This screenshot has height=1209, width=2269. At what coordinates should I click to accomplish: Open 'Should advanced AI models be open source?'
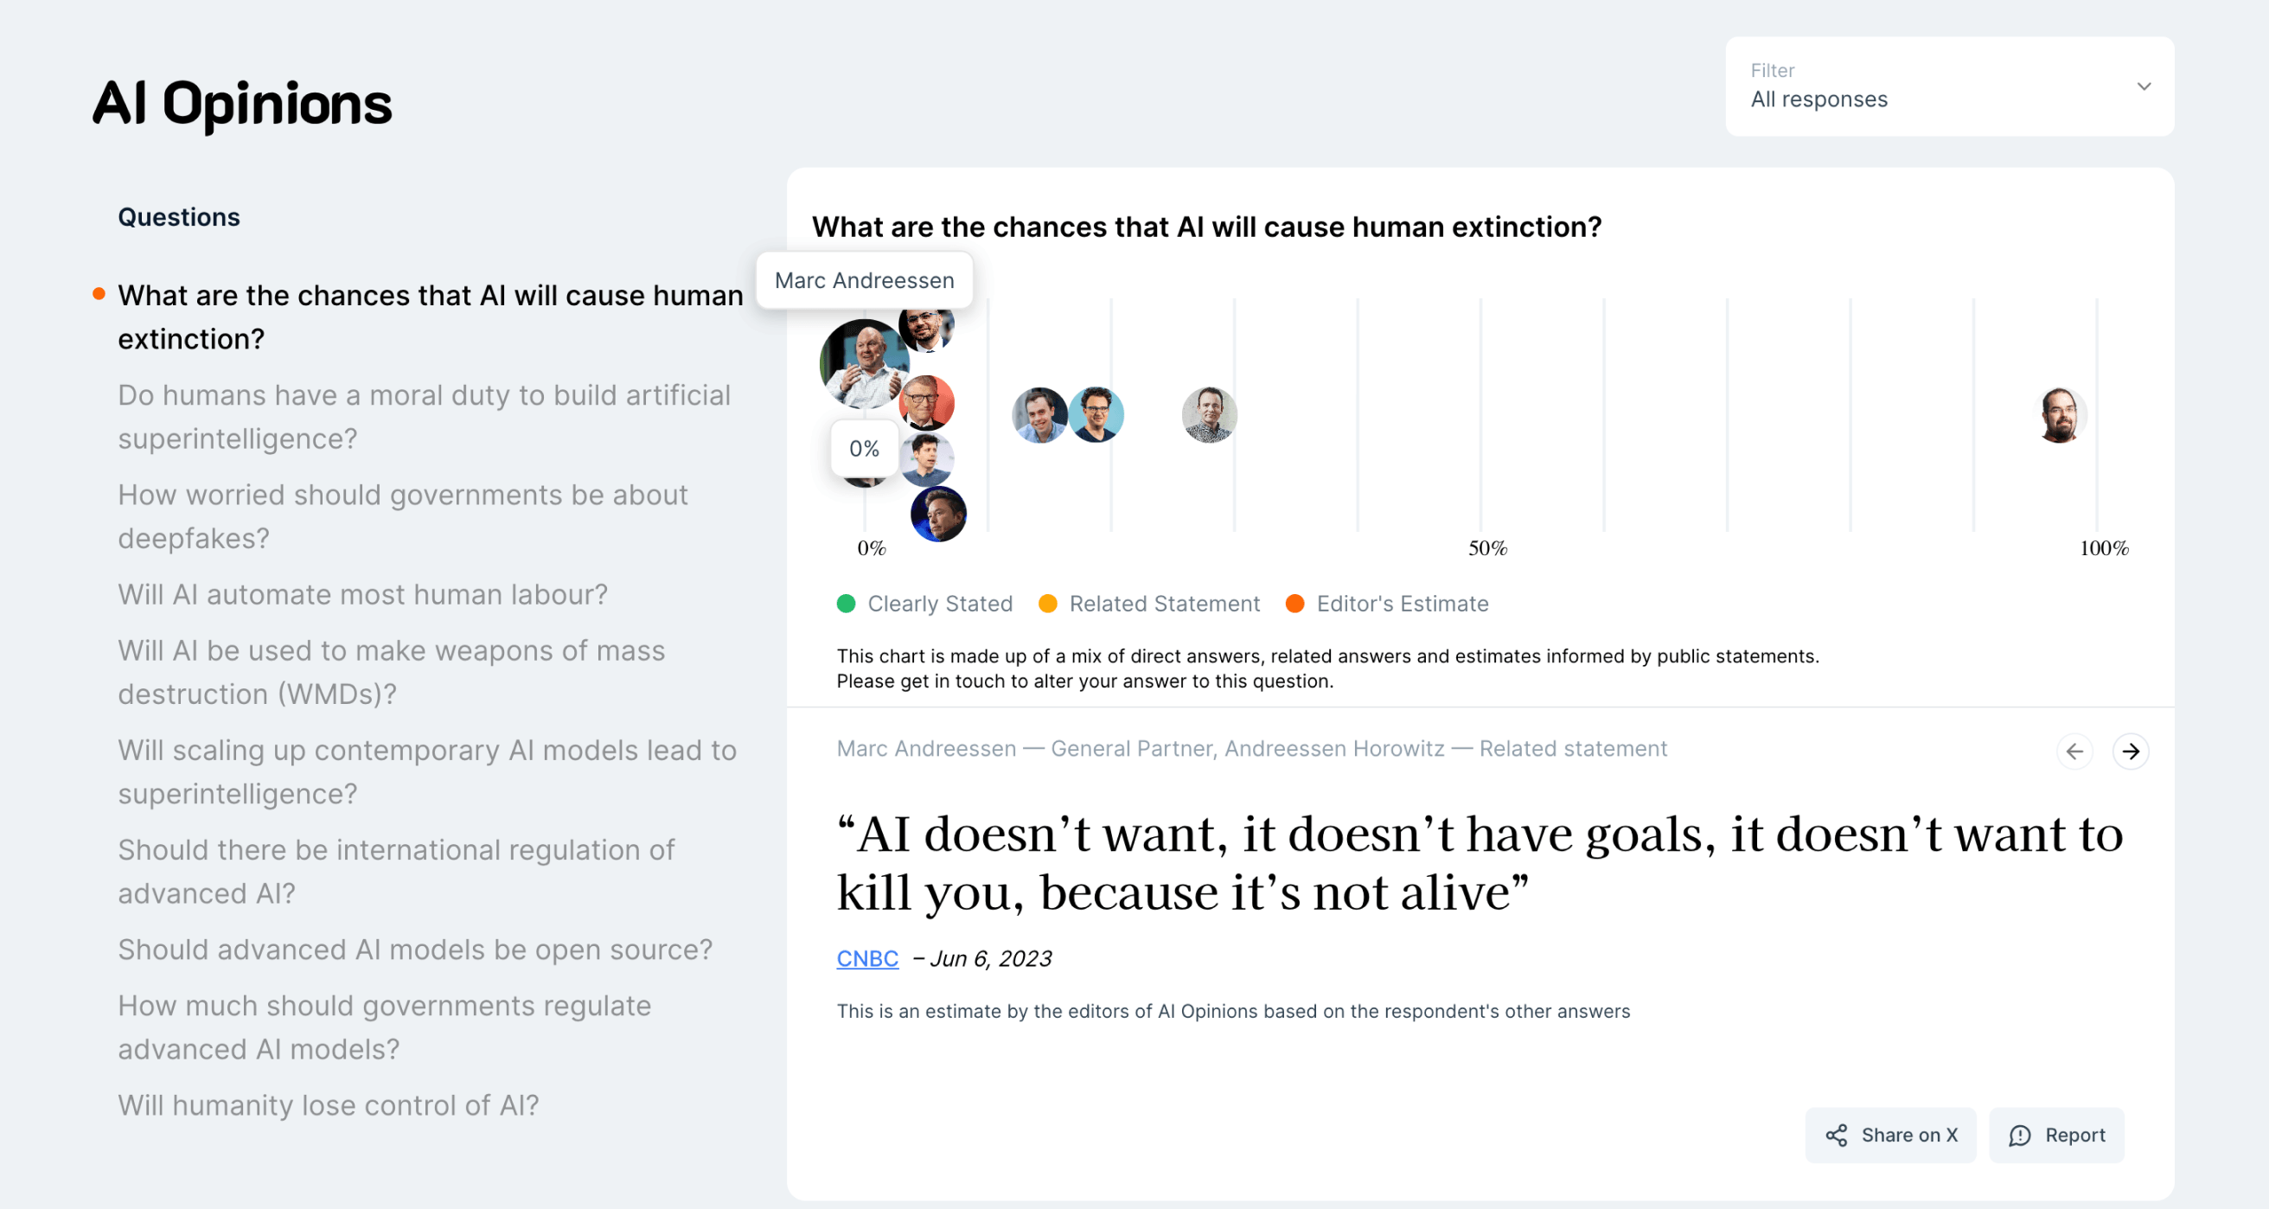(415, 949)
